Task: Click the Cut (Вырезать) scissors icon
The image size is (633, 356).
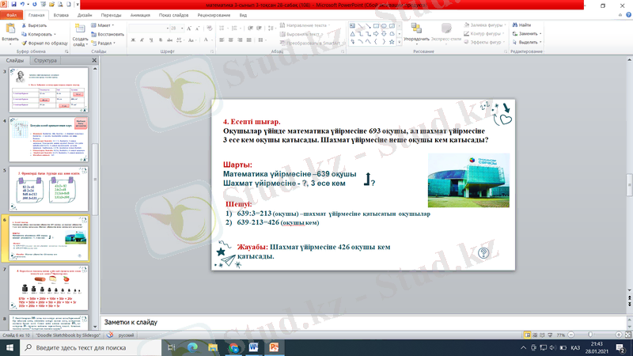Action: (23, 25)
